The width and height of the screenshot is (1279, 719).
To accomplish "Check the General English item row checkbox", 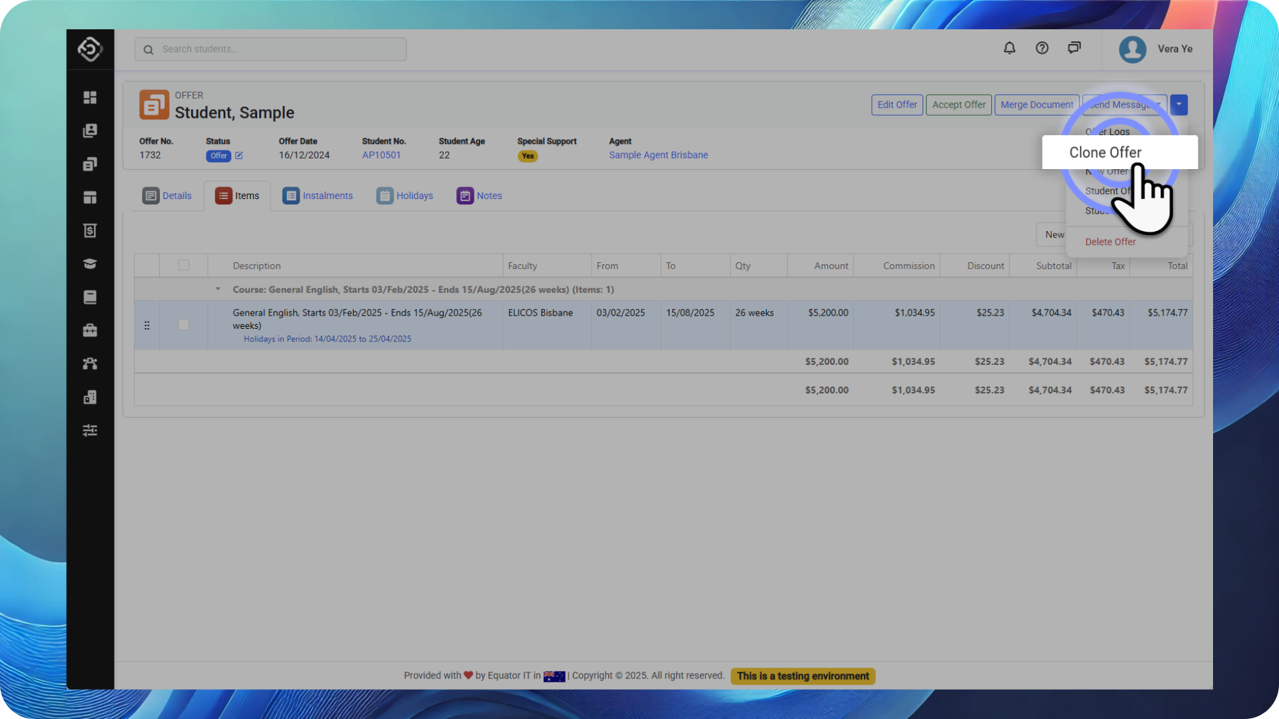I will (x=183, y=325).
